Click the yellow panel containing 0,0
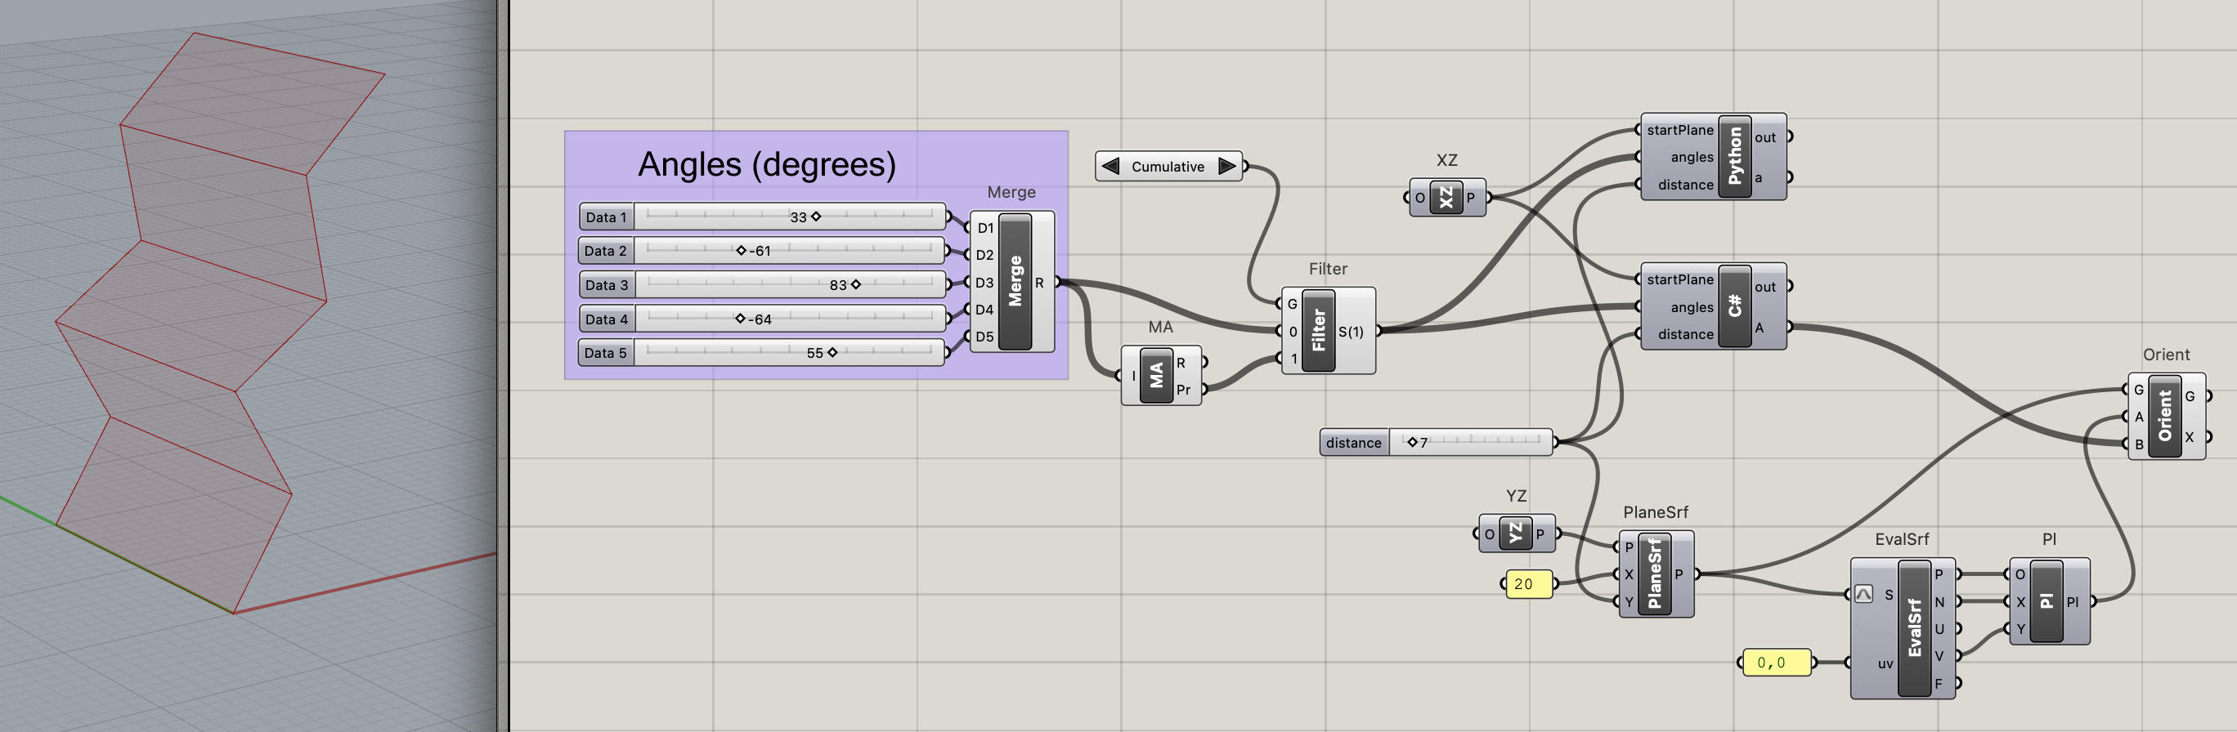The height and width of the screenshot is (732, 2237). click(1777, 663)
